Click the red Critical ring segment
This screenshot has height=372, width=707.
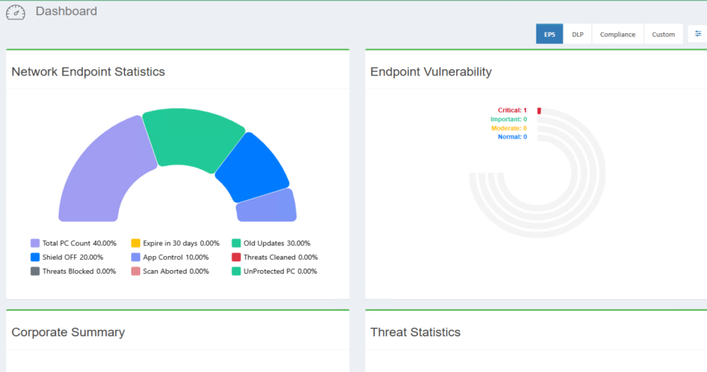[x=539, y=111]
